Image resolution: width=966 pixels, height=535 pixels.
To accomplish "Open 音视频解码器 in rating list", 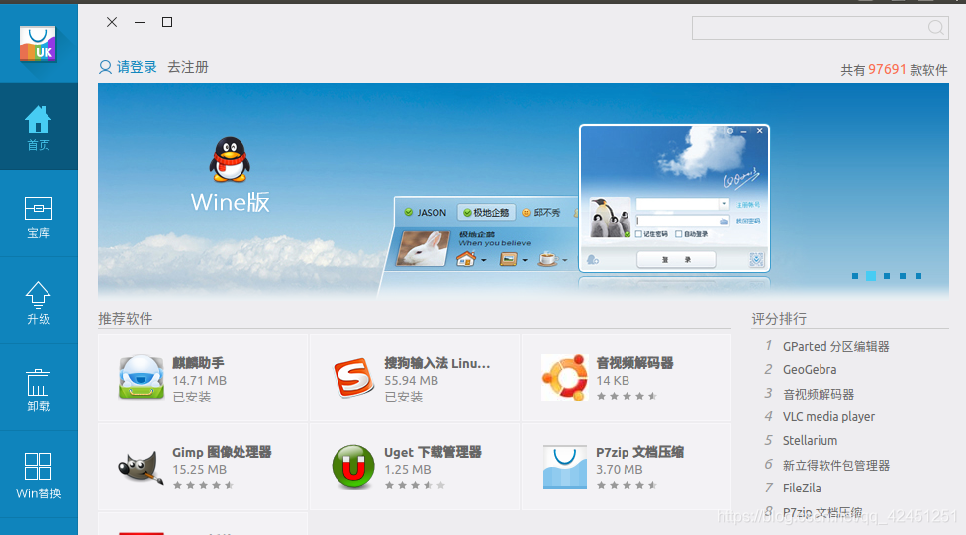I will pos(819,394).
